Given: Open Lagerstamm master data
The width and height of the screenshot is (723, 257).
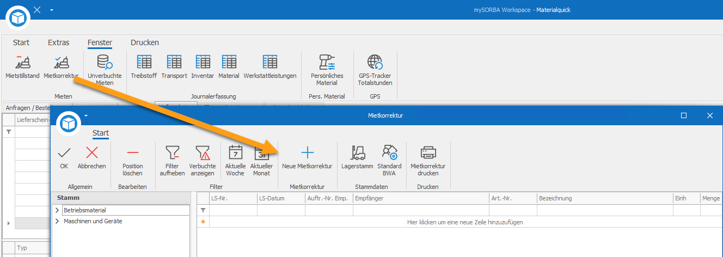Looking at the screenshot, I should point(357,157).
